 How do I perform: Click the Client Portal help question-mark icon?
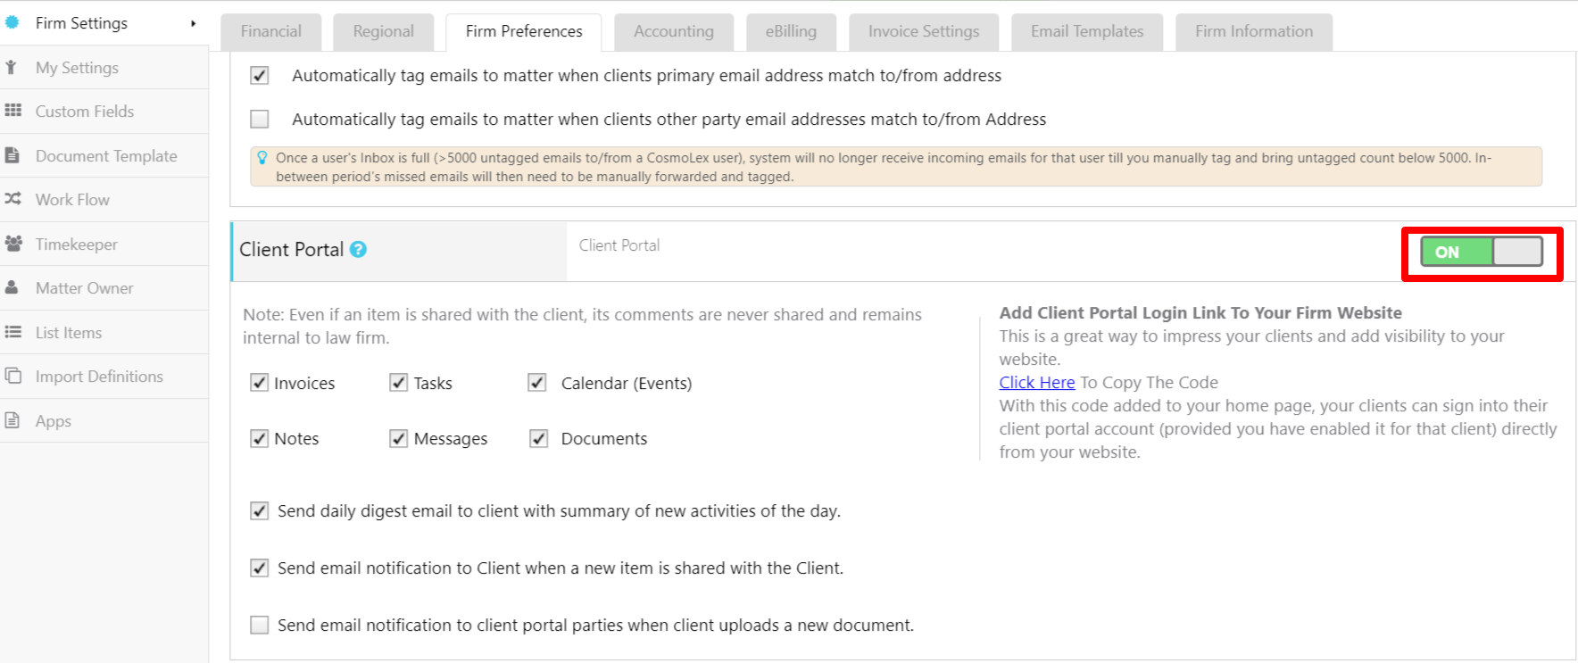pos(358,250)
